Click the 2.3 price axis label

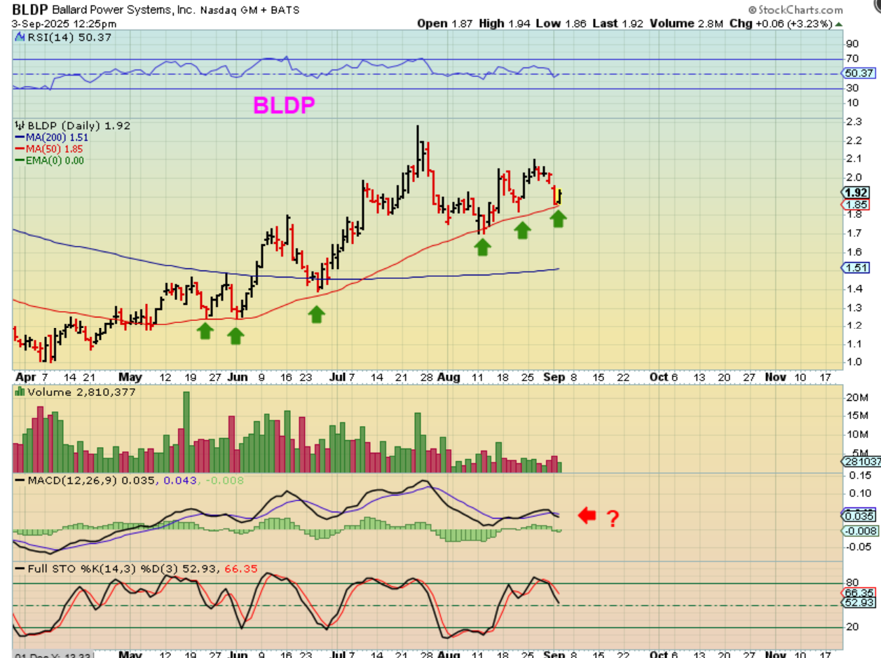pos(854,121)
